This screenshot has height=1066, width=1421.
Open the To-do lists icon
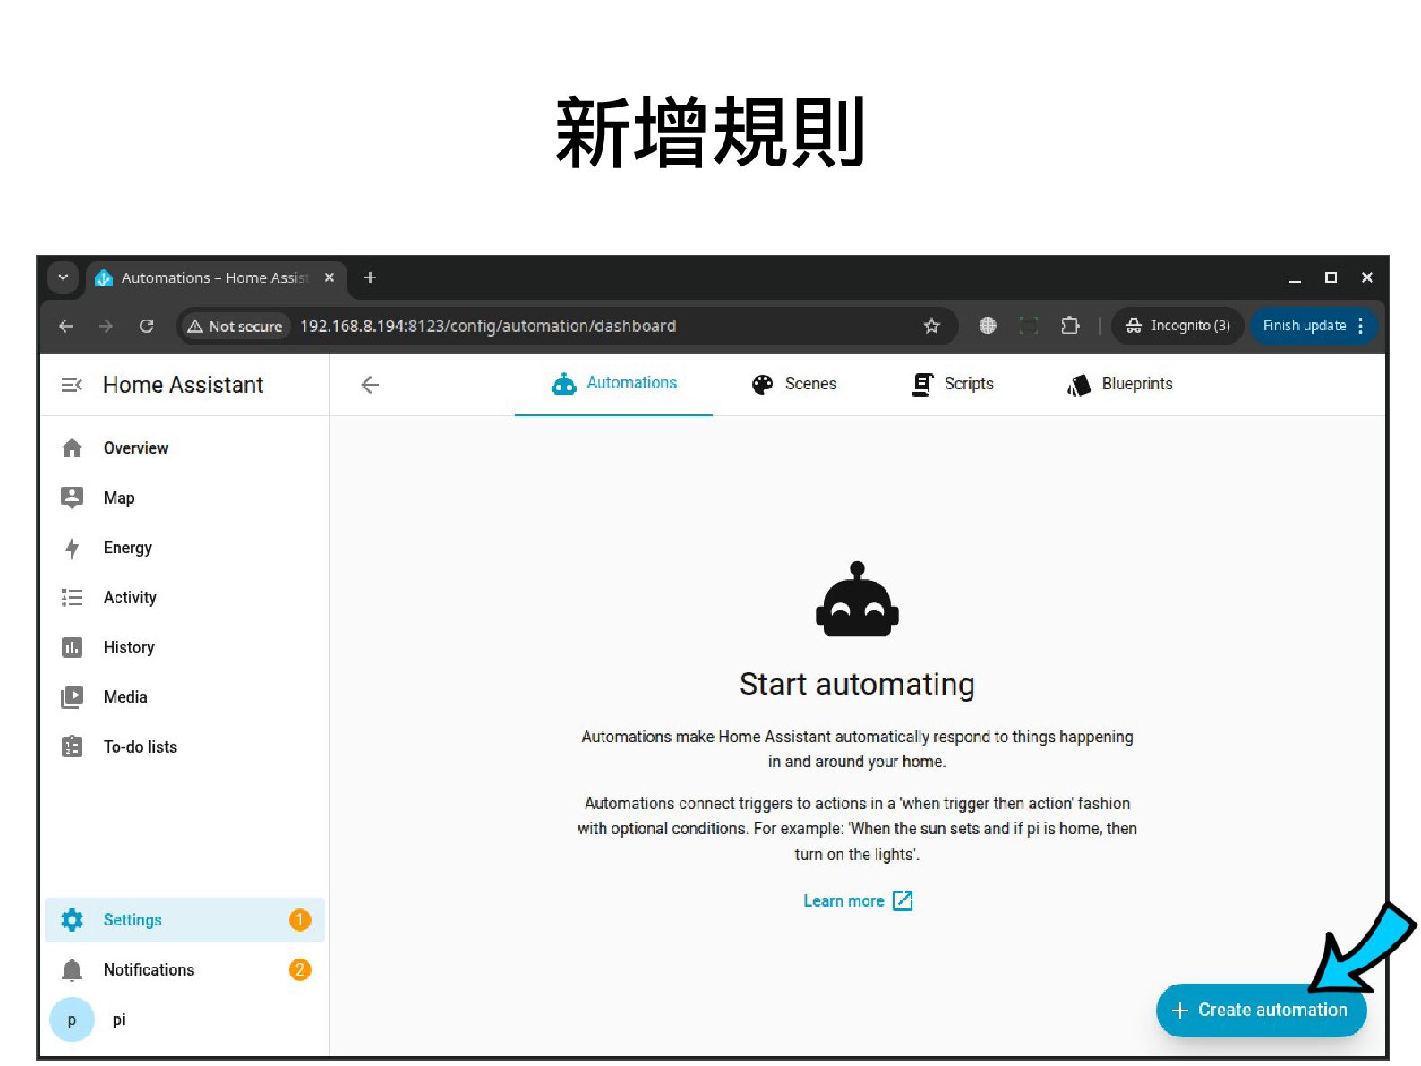pos(73,746)
